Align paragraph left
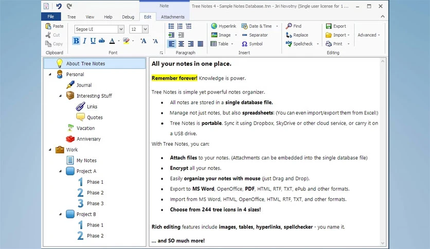 (x=171, y=44)
